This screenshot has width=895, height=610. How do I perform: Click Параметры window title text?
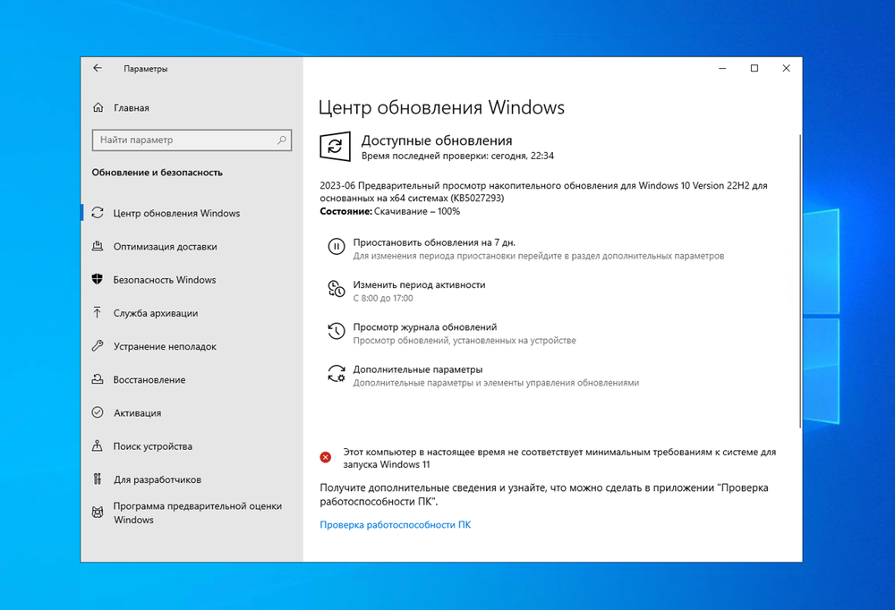(146, 69)
